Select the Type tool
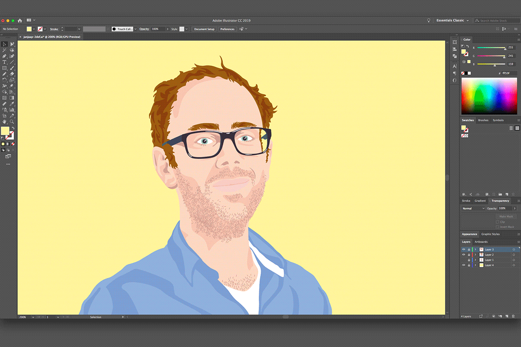 tap(4, 62)
